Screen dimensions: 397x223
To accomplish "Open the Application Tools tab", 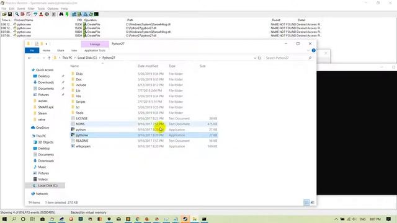I will coord(95,51).
